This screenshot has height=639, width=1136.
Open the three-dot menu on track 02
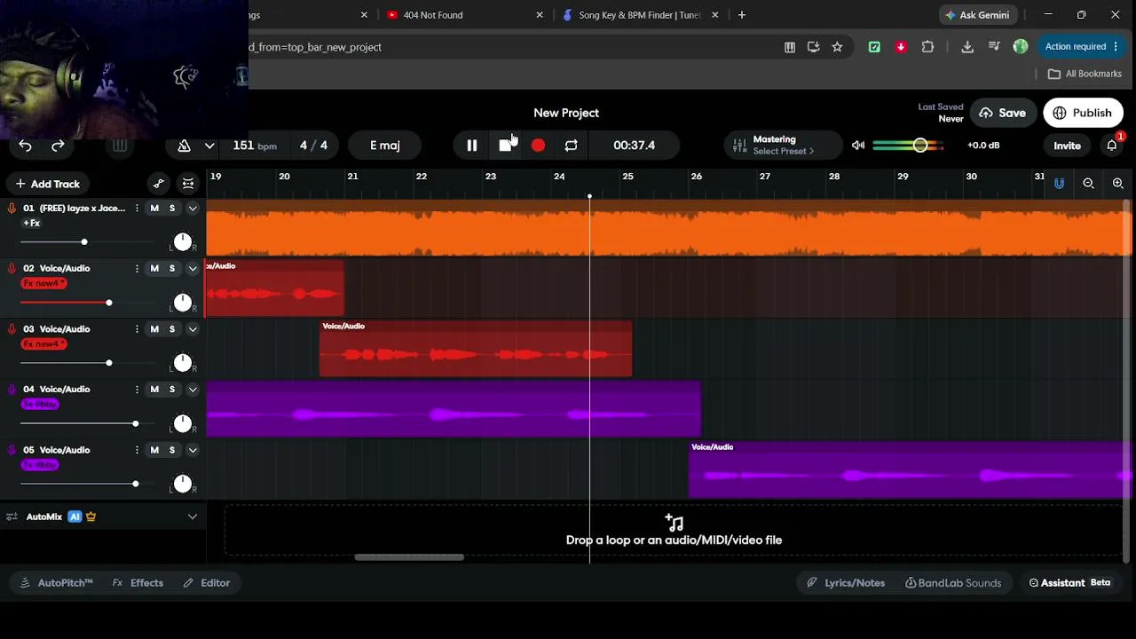(x=137, y=268)
